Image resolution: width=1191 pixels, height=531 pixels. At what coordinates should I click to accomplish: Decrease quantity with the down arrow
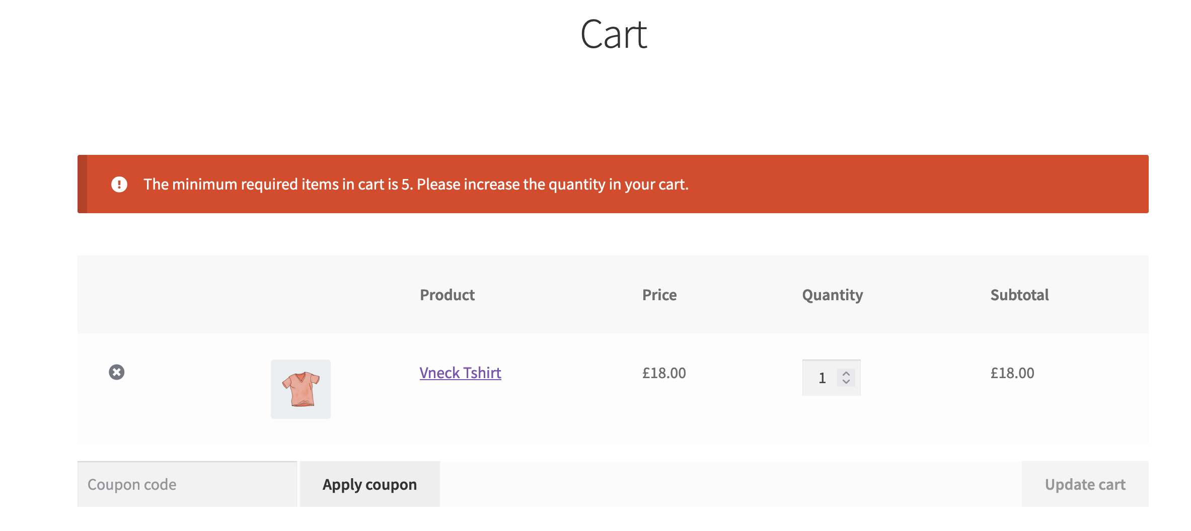click(x=846, y=382)
